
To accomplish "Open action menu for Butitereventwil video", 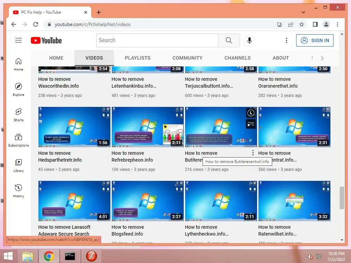I will point(253,153).
